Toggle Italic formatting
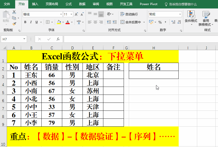The width and height of the screenshot is (218, 147). [x=31, y=22]
